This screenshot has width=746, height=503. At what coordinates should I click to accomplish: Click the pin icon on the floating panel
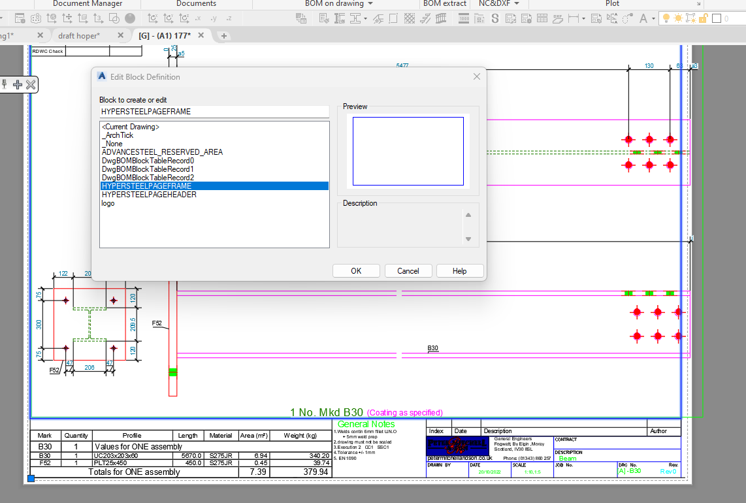point(5,84)
